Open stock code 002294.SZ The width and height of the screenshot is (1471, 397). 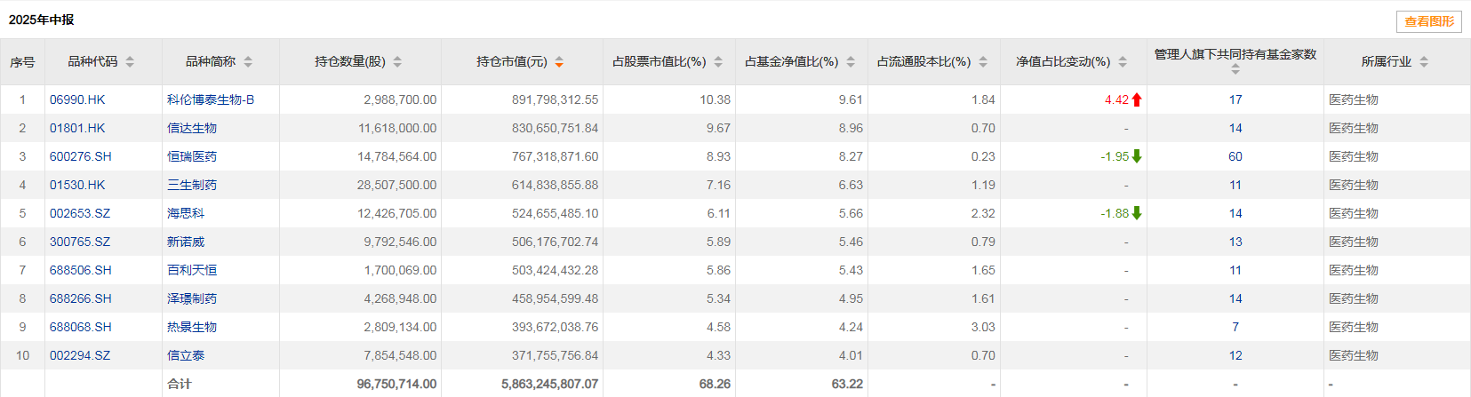[x=80, y=355]
